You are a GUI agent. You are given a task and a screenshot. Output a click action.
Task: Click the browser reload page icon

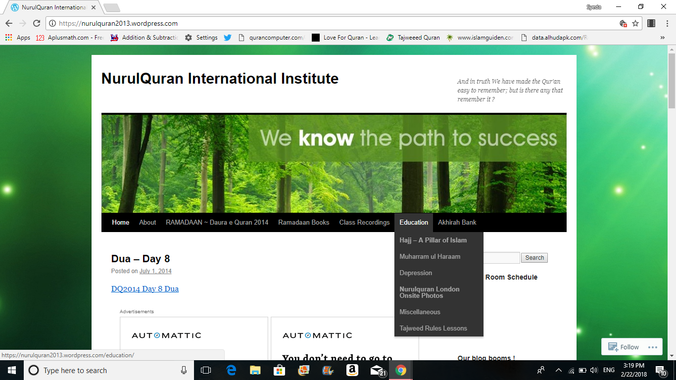click(x=37, y=23)
